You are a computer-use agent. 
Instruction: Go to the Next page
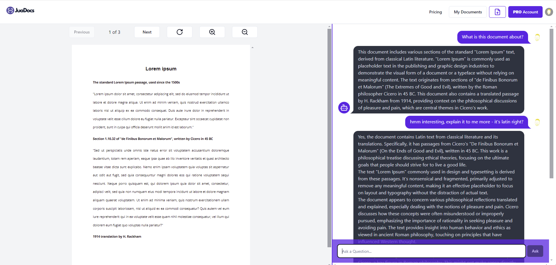coord(147,32)
